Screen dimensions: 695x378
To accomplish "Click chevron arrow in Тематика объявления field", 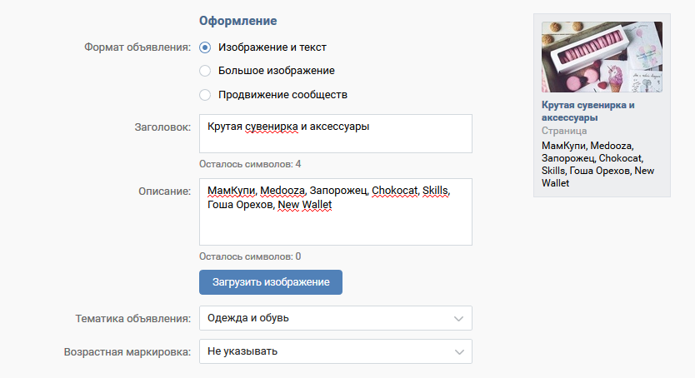I will coord(457,318).
